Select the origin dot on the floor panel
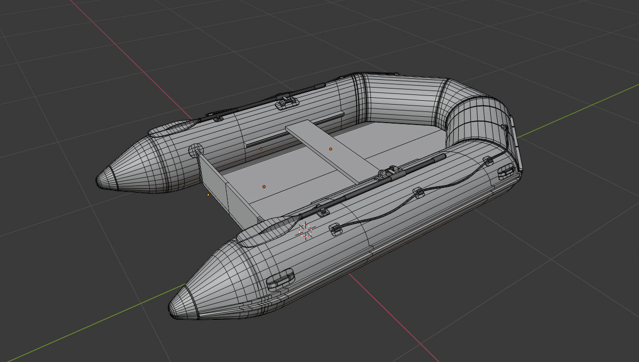 click(x=264, y=186)
